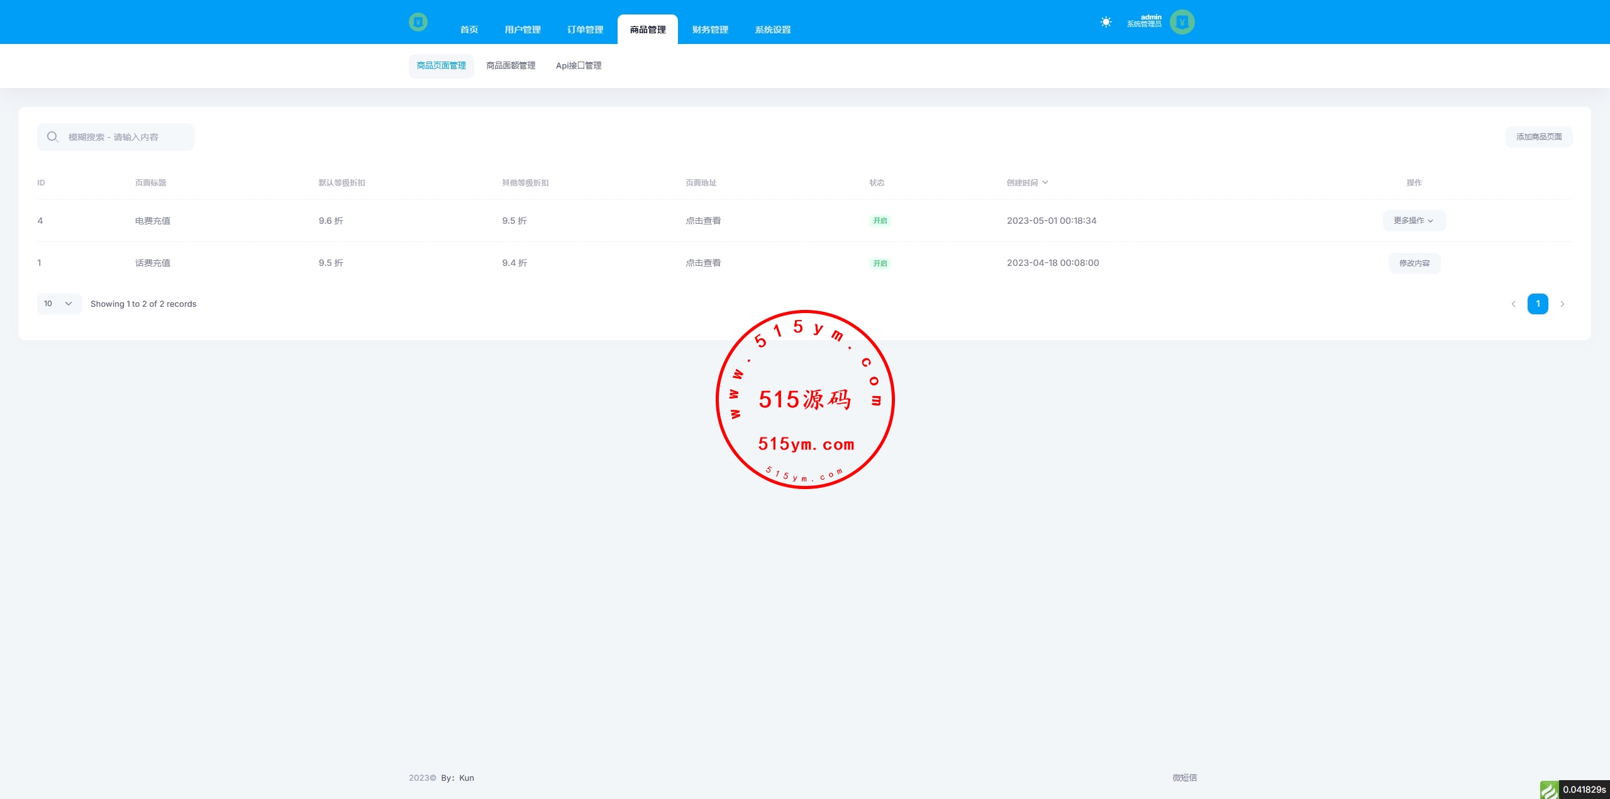This screenshot has height=799, width=1610.
Task: Click 修改内容 button for 话费充值
Action: (1414, 263)
